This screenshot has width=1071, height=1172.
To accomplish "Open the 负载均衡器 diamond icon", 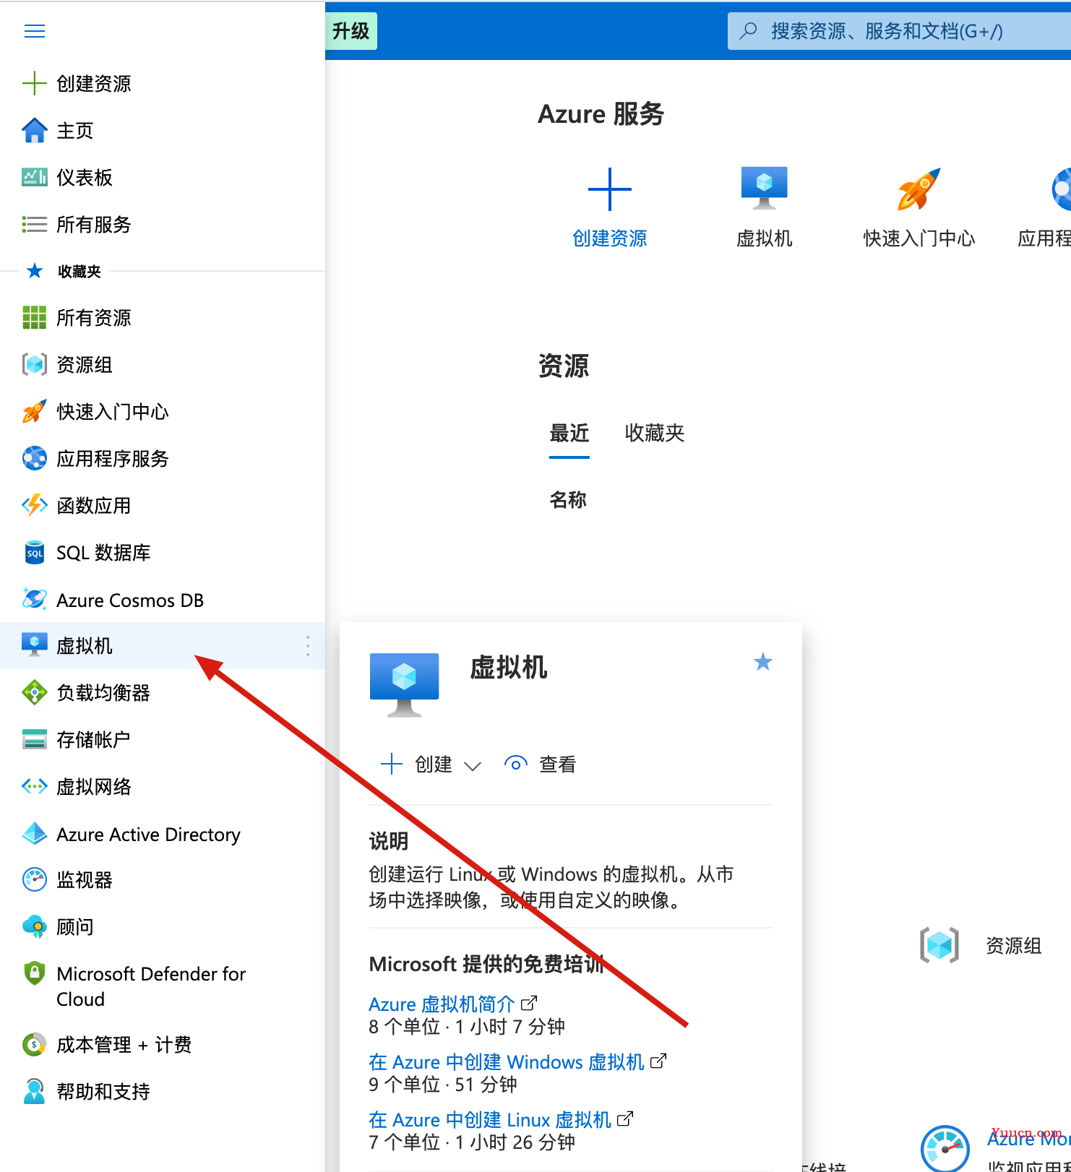I will (x=34, y=692).
